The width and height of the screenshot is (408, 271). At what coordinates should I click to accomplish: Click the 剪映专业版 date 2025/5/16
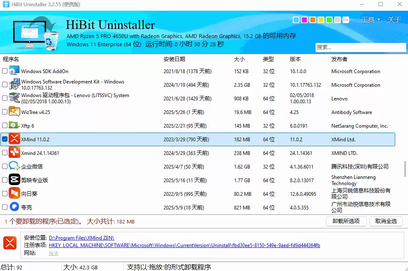(x=185, y=181)
